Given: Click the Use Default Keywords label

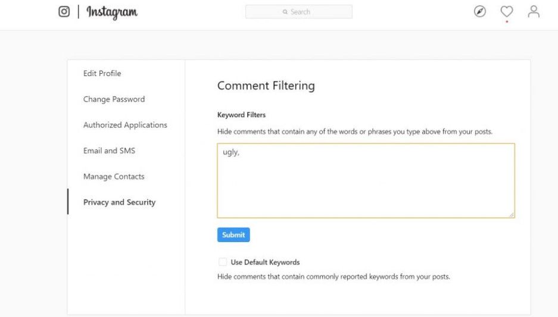Looking at the screenshot, I should click(265, 262).
